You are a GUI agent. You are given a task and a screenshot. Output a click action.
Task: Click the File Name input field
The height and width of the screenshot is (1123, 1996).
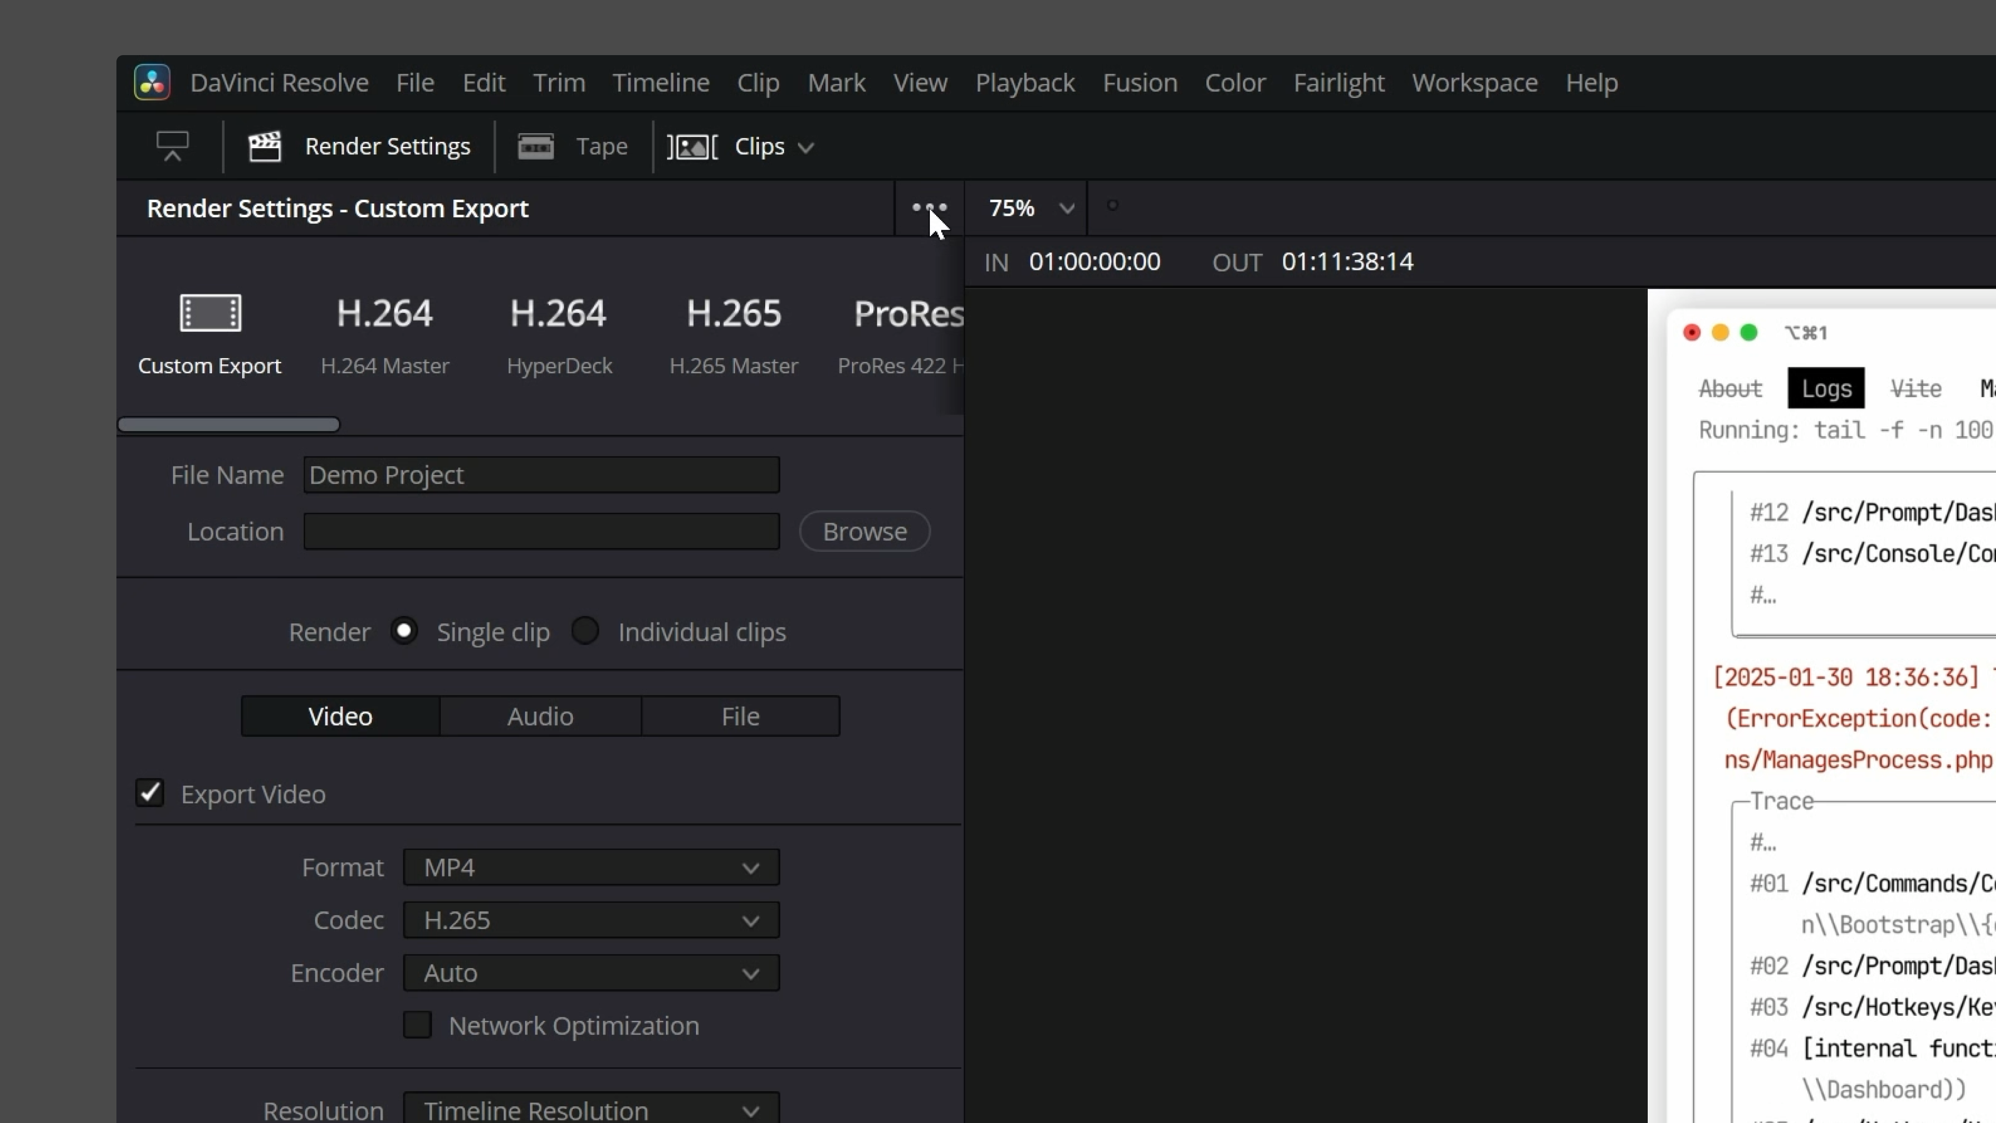[x=541, y=474]
